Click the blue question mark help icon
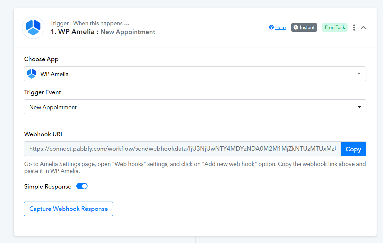 [271, 27]
